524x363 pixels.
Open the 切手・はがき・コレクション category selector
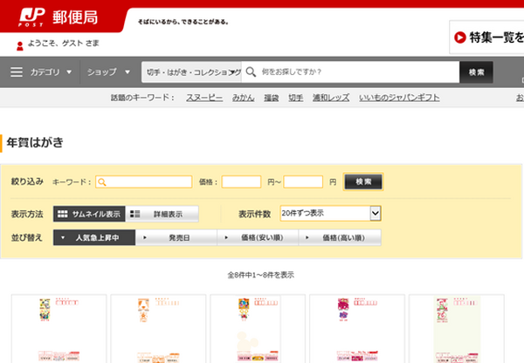[x=191, y=72]
